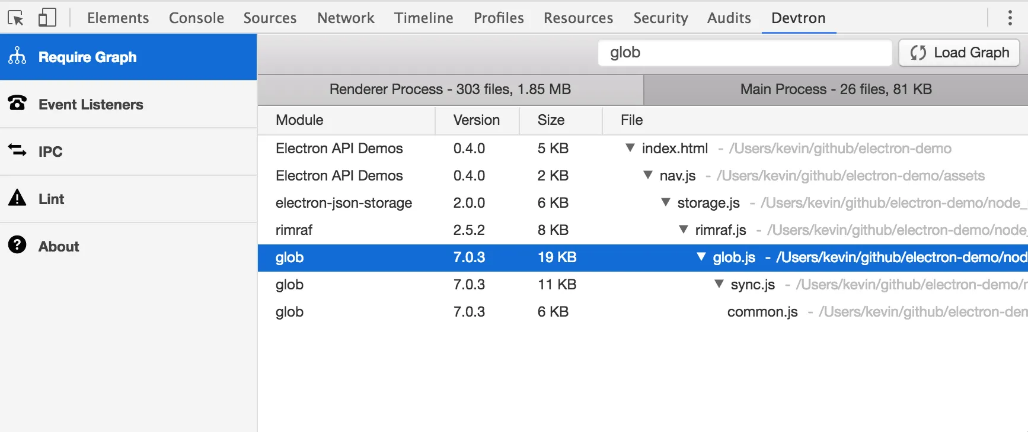Click the glob search filter field

click(744, 53)
